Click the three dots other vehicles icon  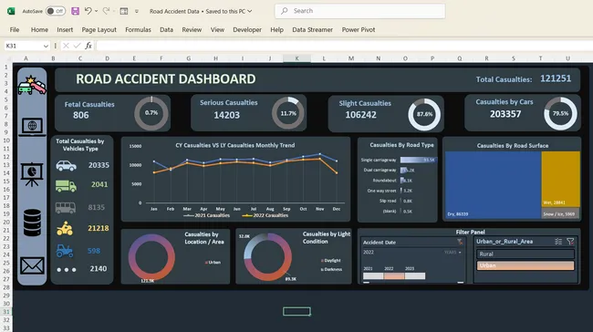point(67,270)
